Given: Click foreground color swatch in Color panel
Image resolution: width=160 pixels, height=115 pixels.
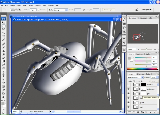Looking at the screenshot, I should tap(129, 58).
